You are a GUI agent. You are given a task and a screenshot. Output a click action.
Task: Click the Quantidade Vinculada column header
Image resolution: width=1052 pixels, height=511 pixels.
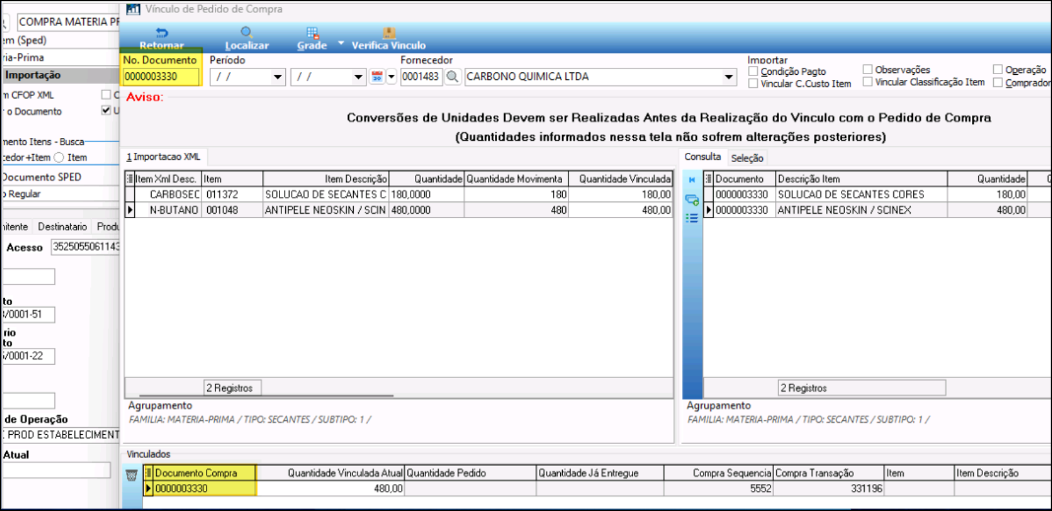pyautogui.click(x=621, y=179)
